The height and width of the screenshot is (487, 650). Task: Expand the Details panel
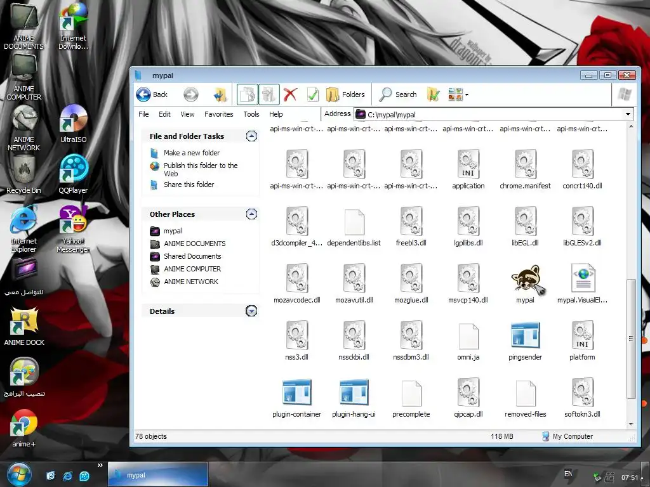coord(251,311)
